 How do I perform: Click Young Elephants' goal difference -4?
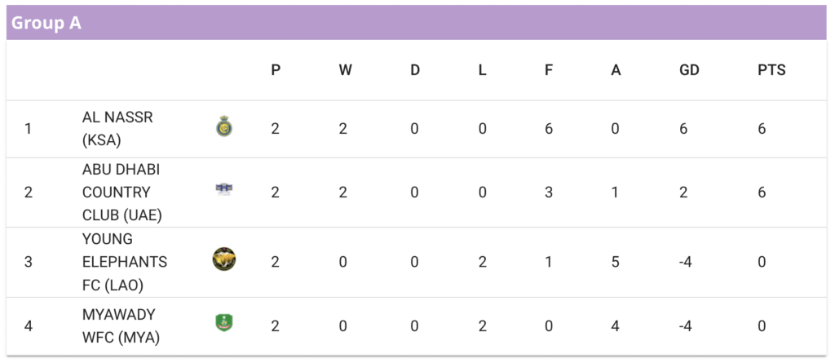[686, 262]
